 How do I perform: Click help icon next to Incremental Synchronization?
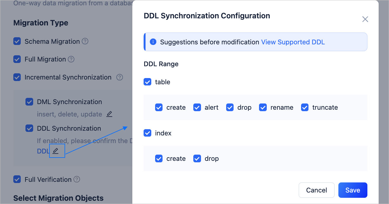click(x=119, y=77)
